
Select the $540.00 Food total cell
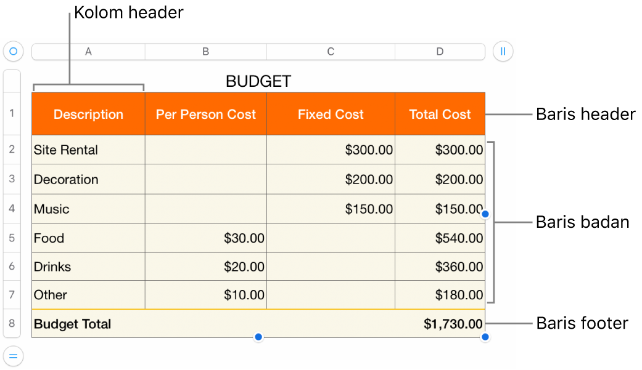point(440,238)
